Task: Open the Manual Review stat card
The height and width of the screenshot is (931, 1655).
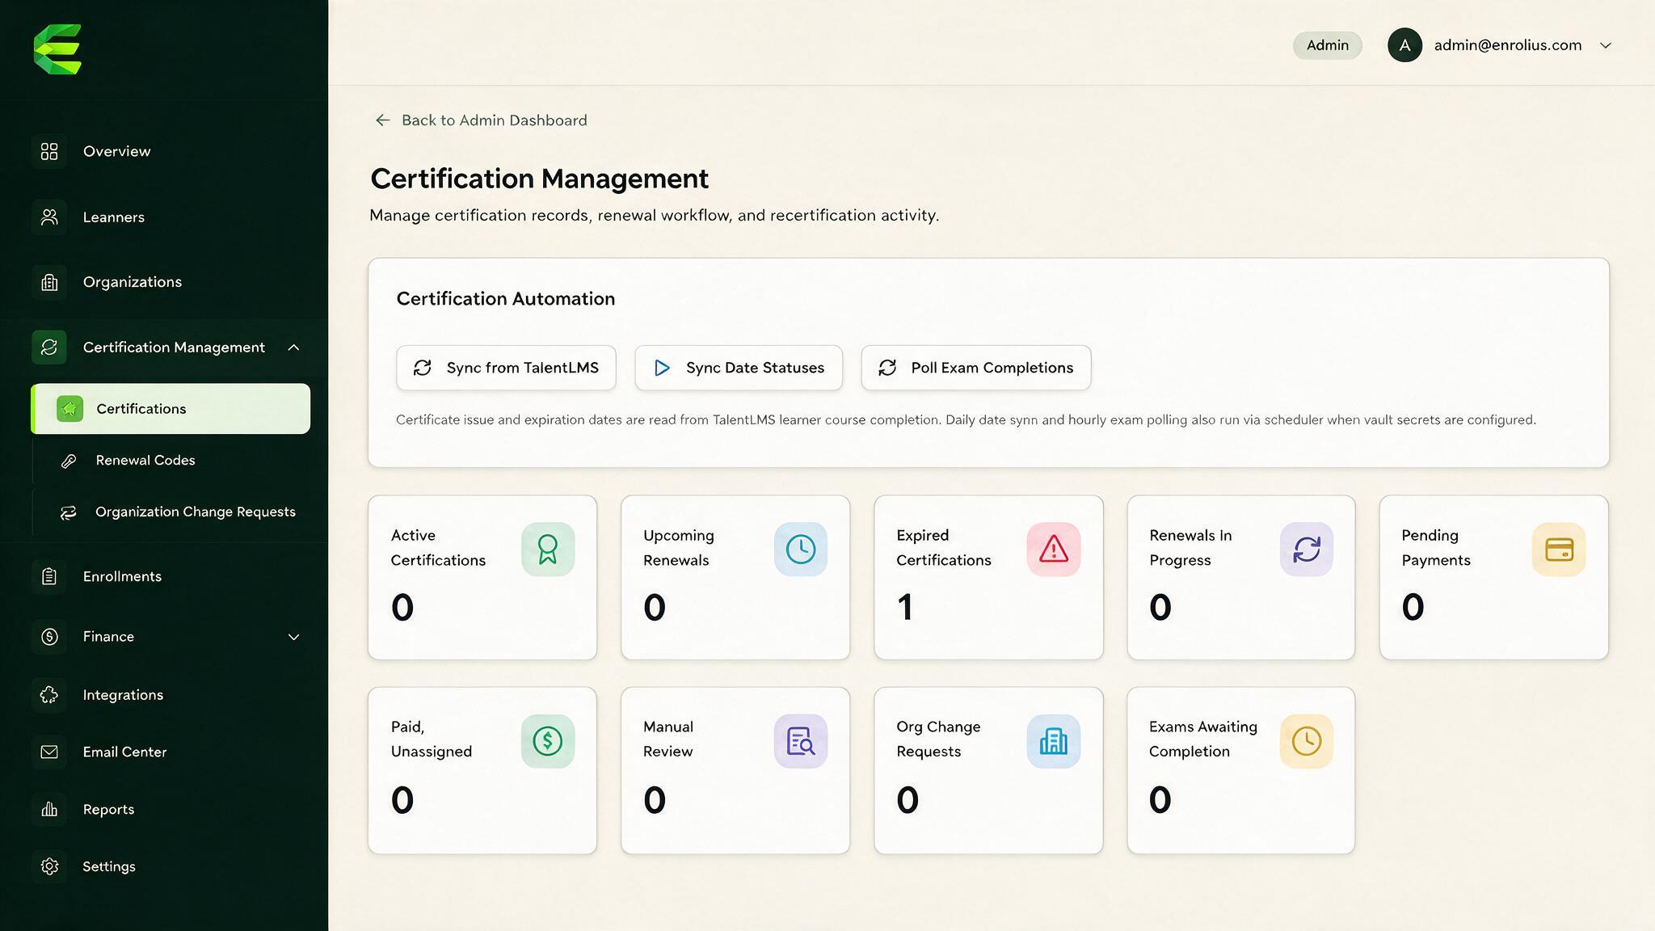Action: (x=735, y=770)
